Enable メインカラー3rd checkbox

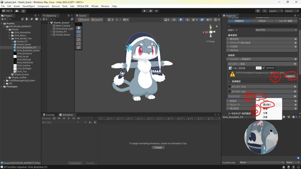pos(229,92)
